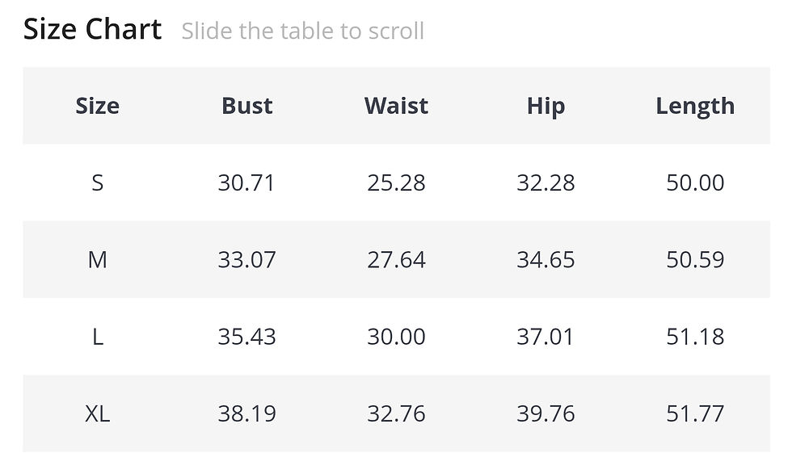Image resolution: width=792 pixels, height=453 pixels.
Task: Click the Size Chart heading
Action: click(x=92, y=29)
